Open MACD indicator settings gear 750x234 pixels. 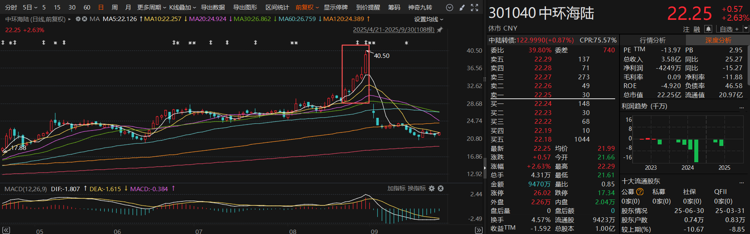pyautogui.click(x=432, y=188)
